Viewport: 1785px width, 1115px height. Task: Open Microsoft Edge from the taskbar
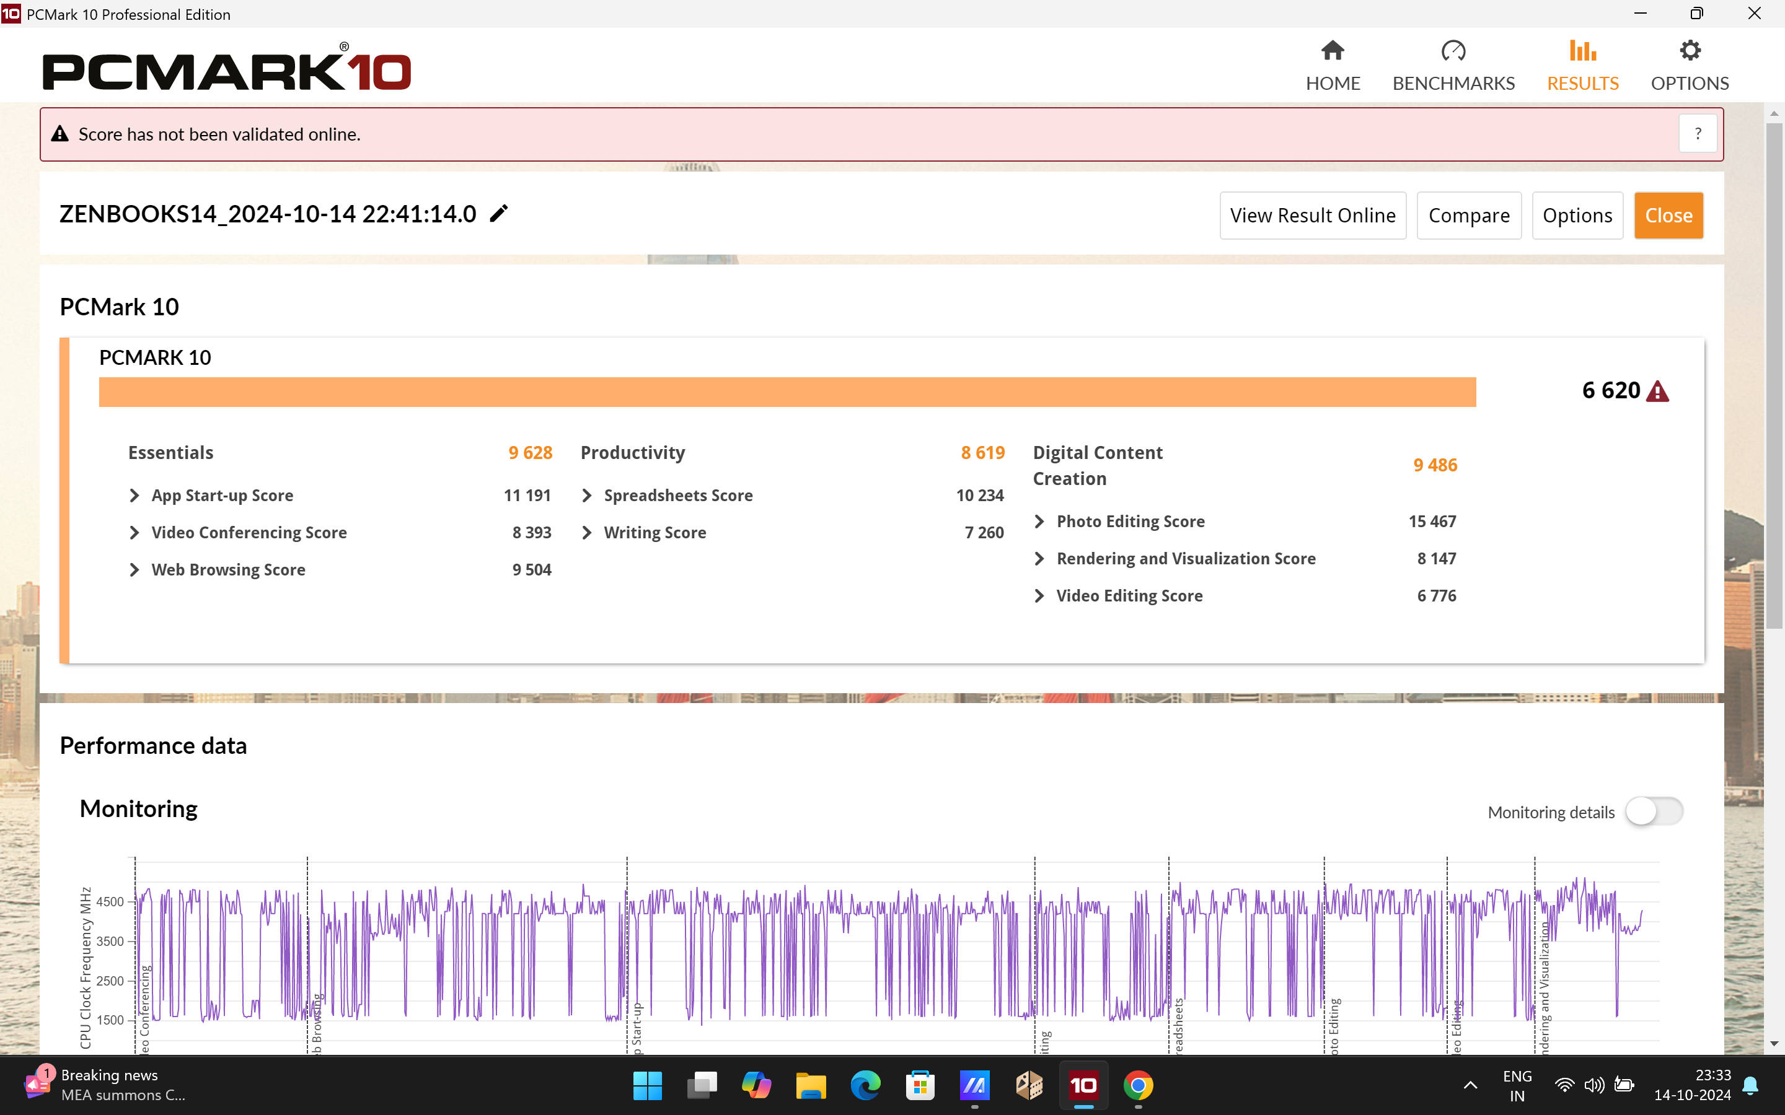(x=865, y=1085)
